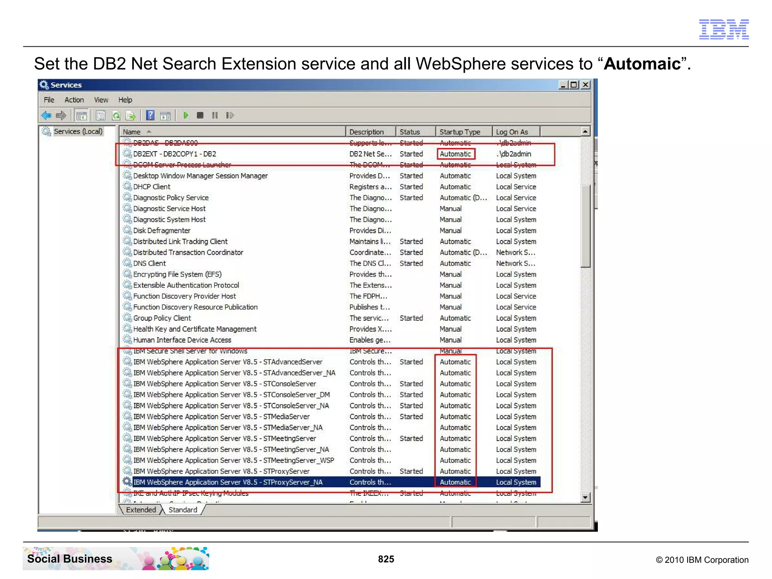Click gear icon of DNS Client service
The height and width of the screenshot is (579, 772).
pos(127,263)
